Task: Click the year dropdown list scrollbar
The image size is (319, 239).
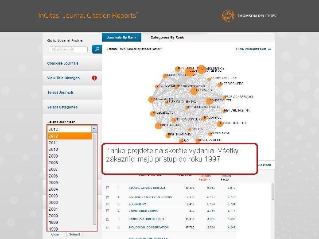Action: click(94, 179)
